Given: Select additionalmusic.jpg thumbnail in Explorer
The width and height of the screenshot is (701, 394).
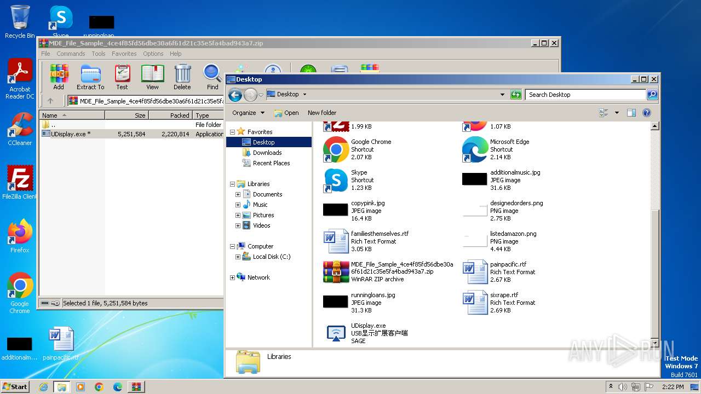Looking at the screenshot, I should 474,179.
